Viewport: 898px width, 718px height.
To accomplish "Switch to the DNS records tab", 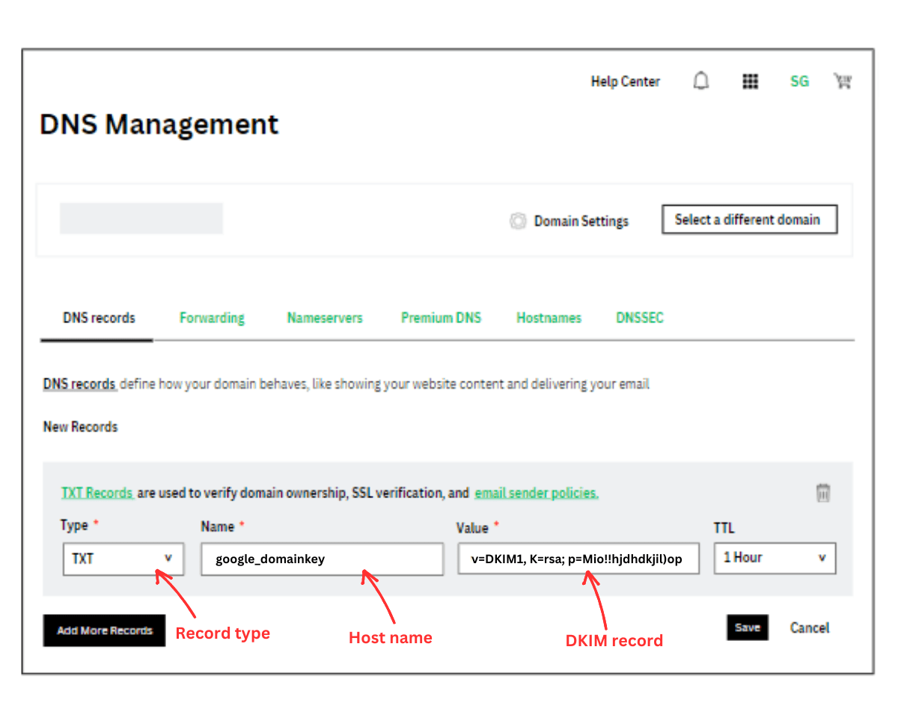I will (x=99, y=318).
